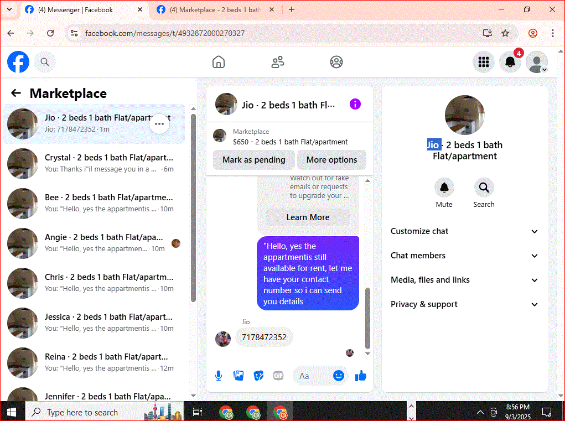Image resolution: width=565 pixels, height=421 pixels.
Task: Open the nine-dot menu grid icon
Action: tap(483, 62)
